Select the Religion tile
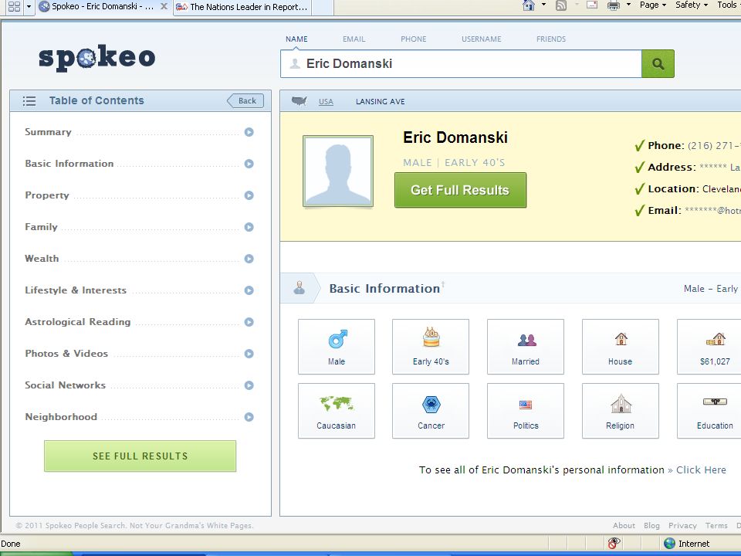 point(621,411)
